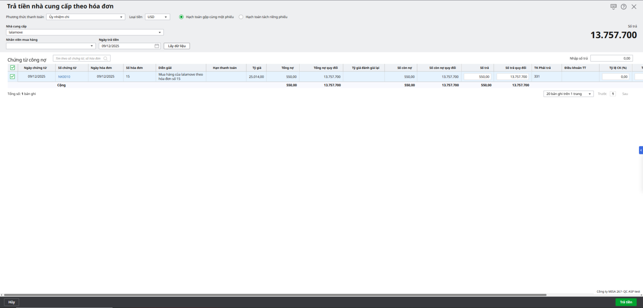Open the Phương thức thanh toán dropdown
This screenshot has width=643, height=308.
coord(121,17)
